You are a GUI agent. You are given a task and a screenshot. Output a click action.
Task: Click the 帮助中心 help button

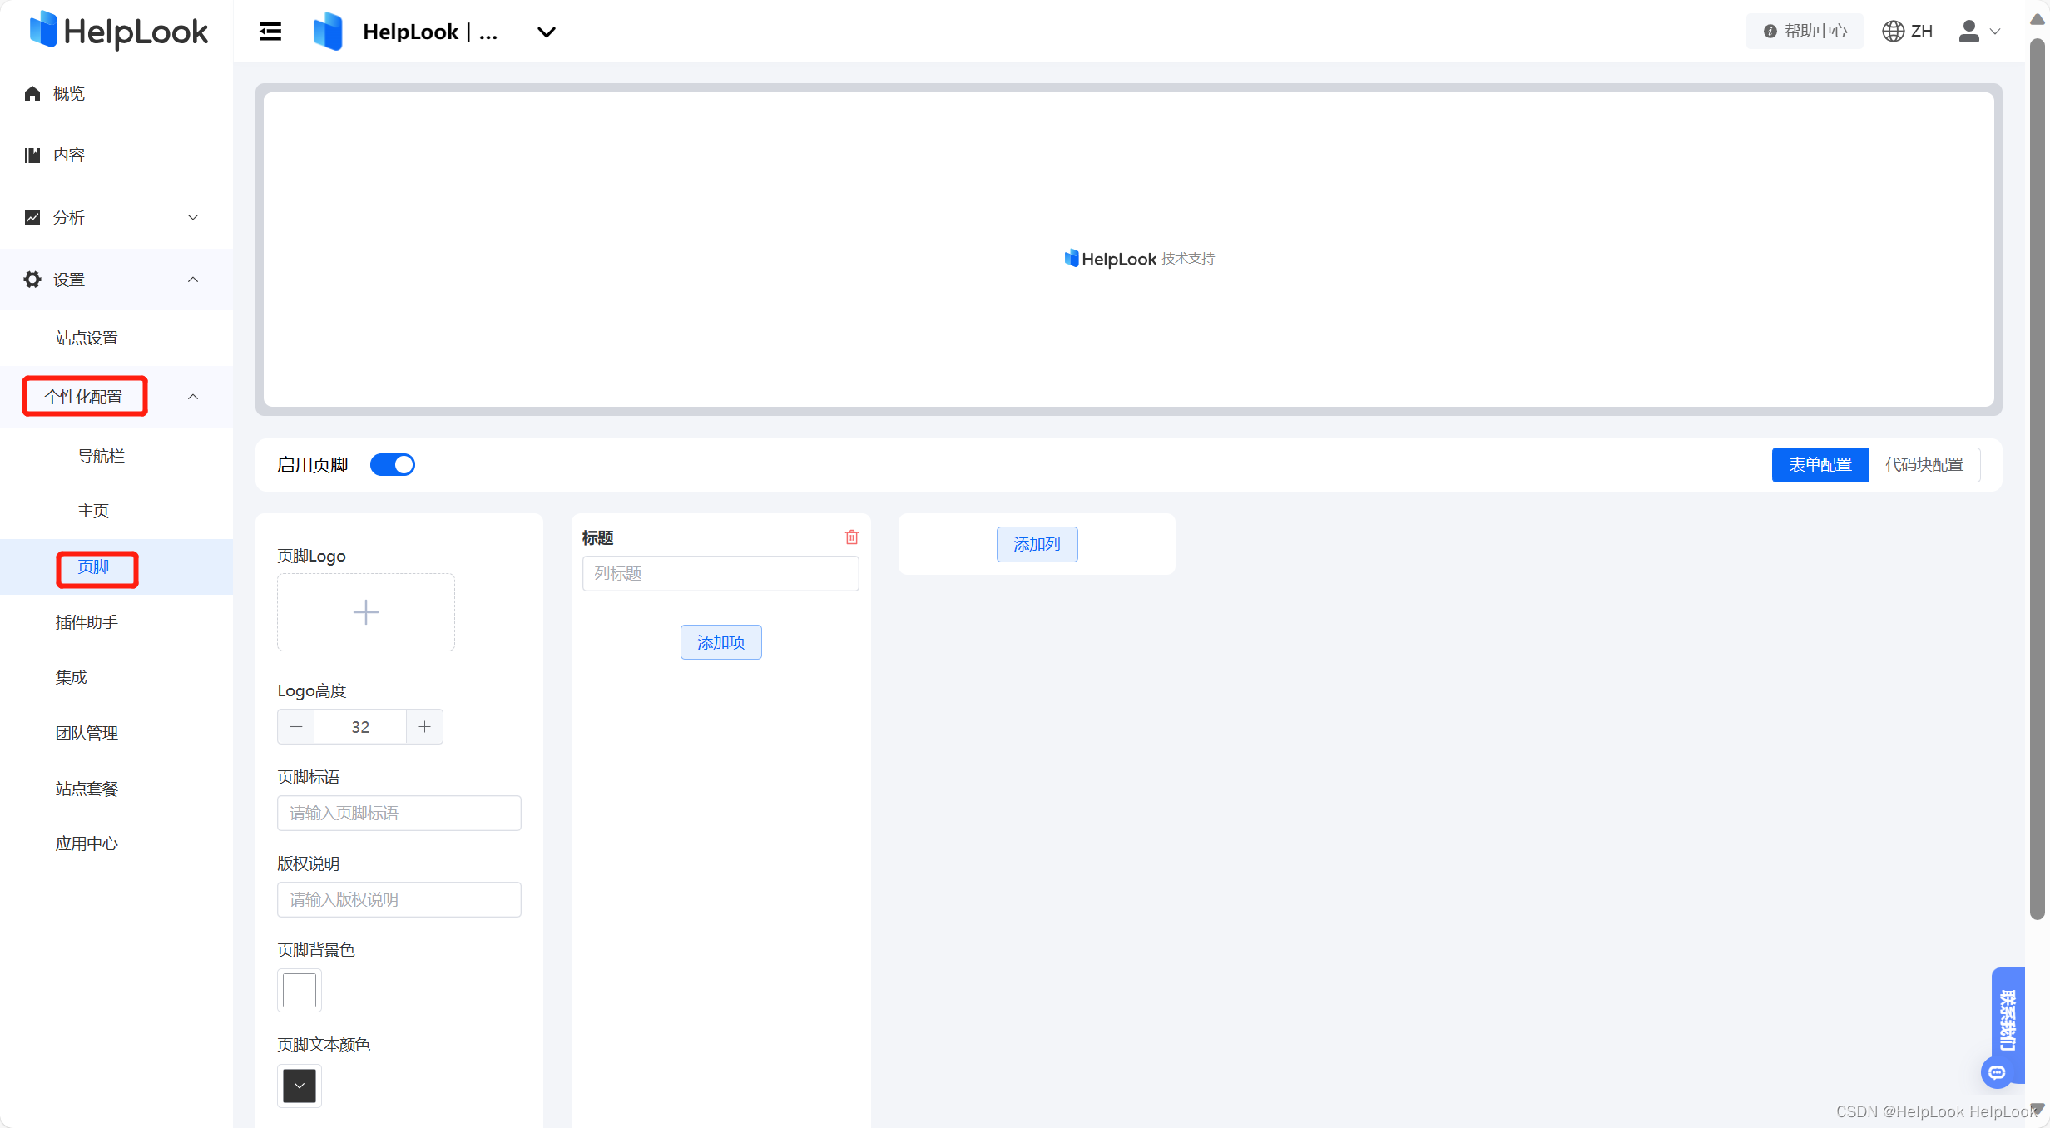point(1805,32)
